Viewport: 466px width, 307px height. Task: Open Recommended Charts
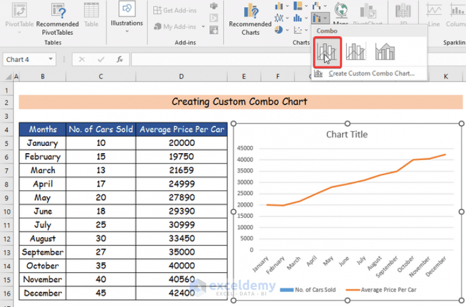[250, 19]
